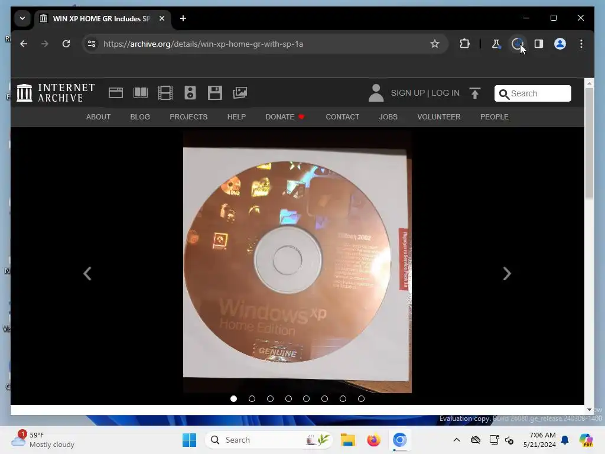Open the CONTACT menu item

tap(342, 117)
